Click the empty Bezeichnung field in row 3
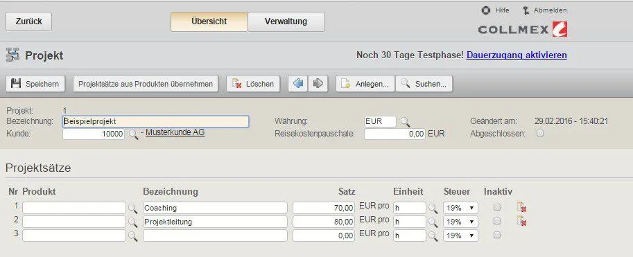This screenshot has width=633, height=257. 215,236
